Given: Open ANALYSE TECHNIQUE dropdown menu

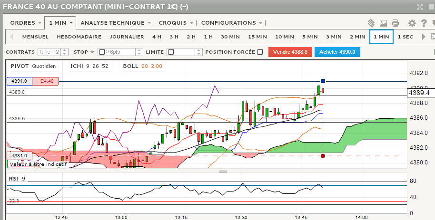Looking at the screenshot, I should 116,23.
